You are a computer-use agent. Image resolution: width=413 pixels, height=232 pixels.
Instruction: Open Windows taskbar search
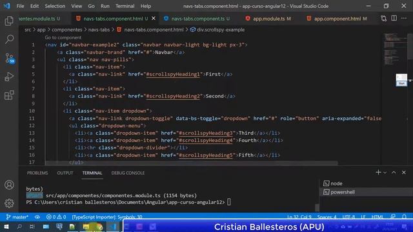click(x=19, y=226)
